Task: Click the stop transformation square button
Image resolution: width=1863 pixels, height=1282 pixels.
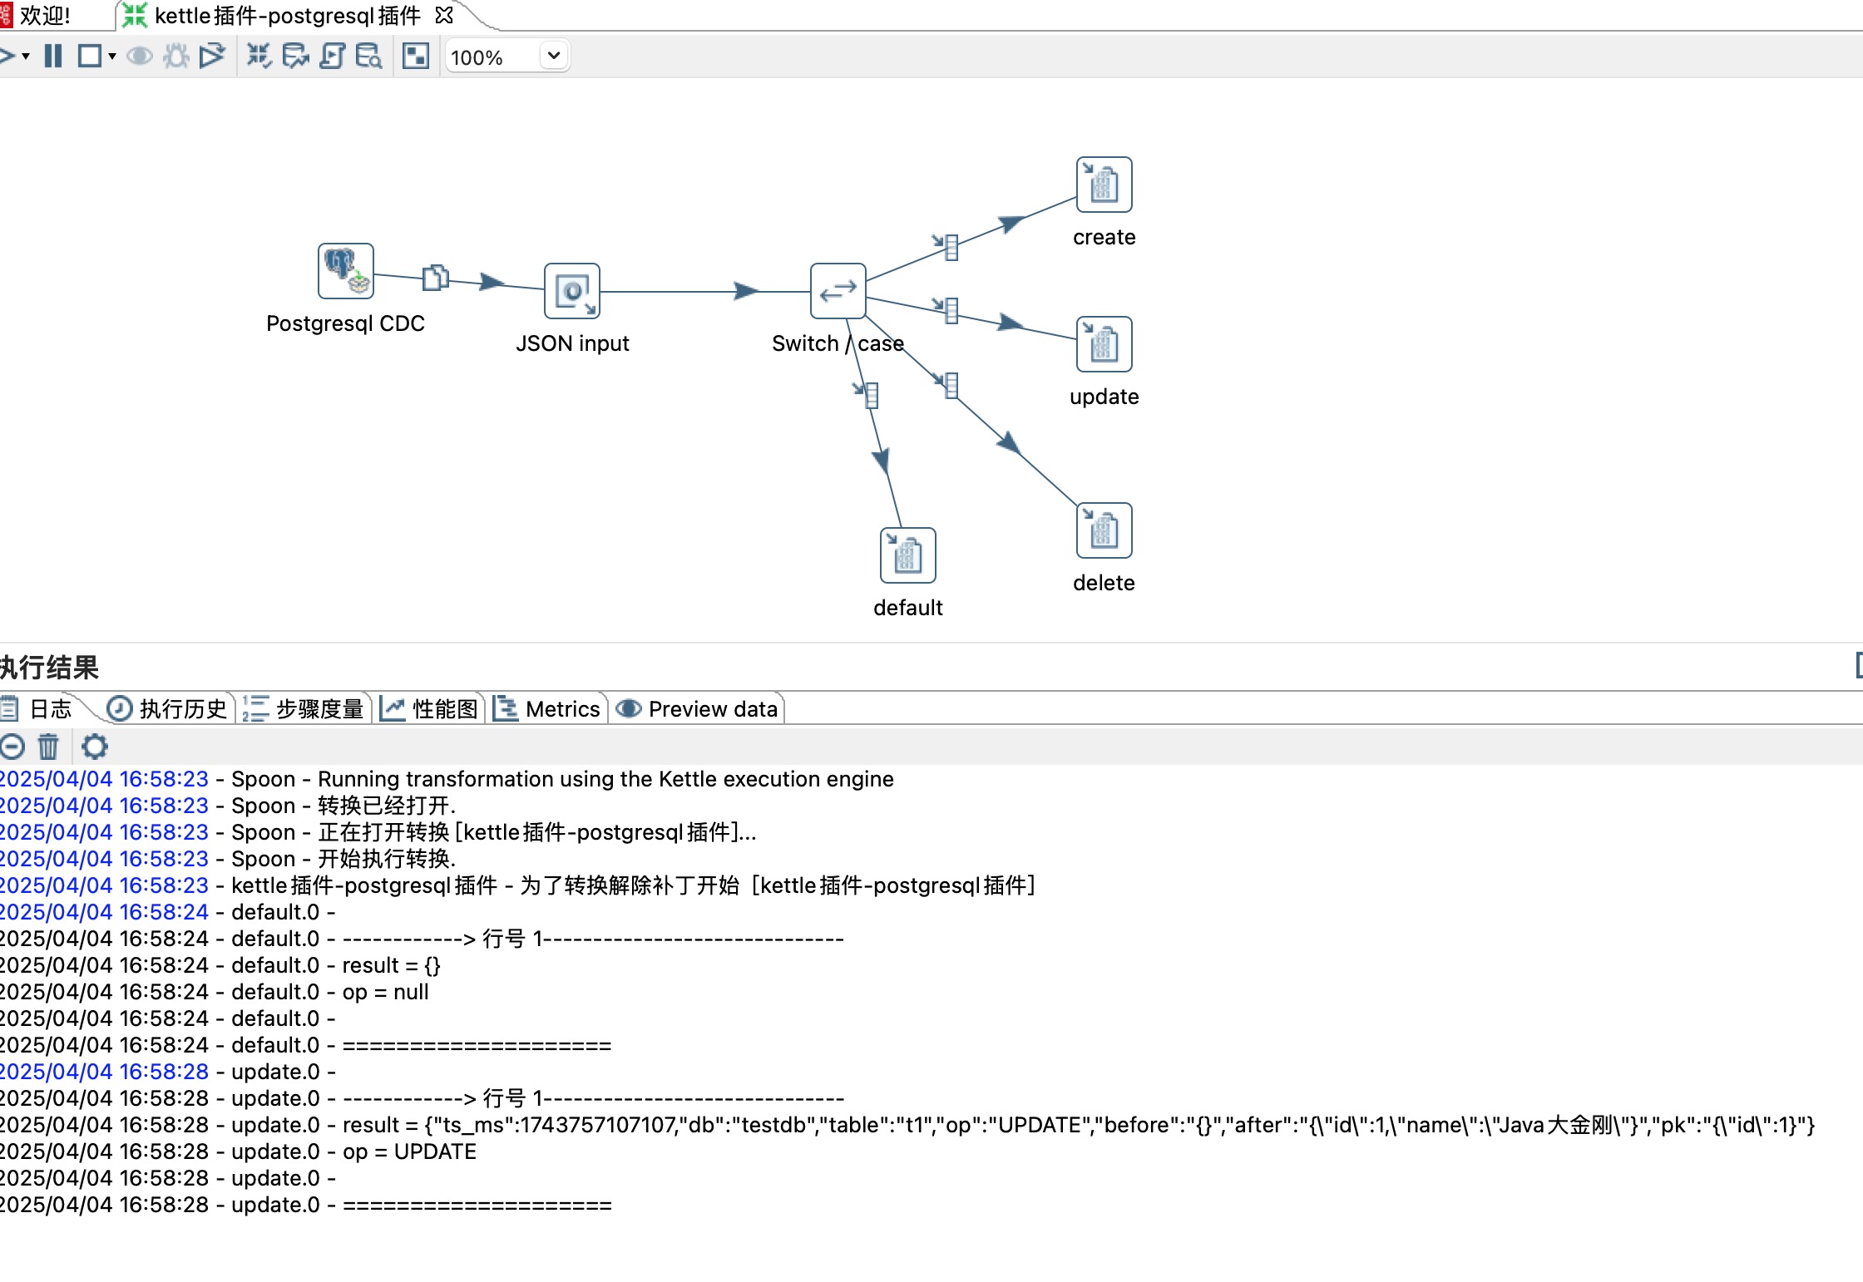Action: 89,57
